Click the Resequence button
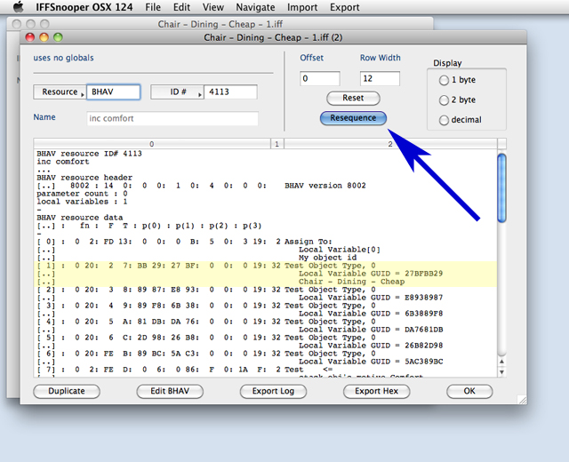Image resolution: width=569 pixels, height=462 pixels. click(x=353, y=118)
